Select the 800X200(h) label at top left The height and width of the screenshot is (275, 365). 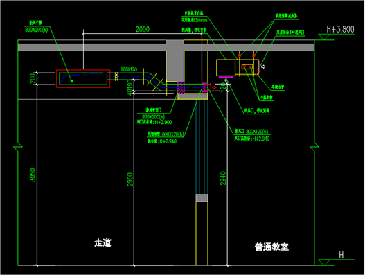click(x=36, y=30)
